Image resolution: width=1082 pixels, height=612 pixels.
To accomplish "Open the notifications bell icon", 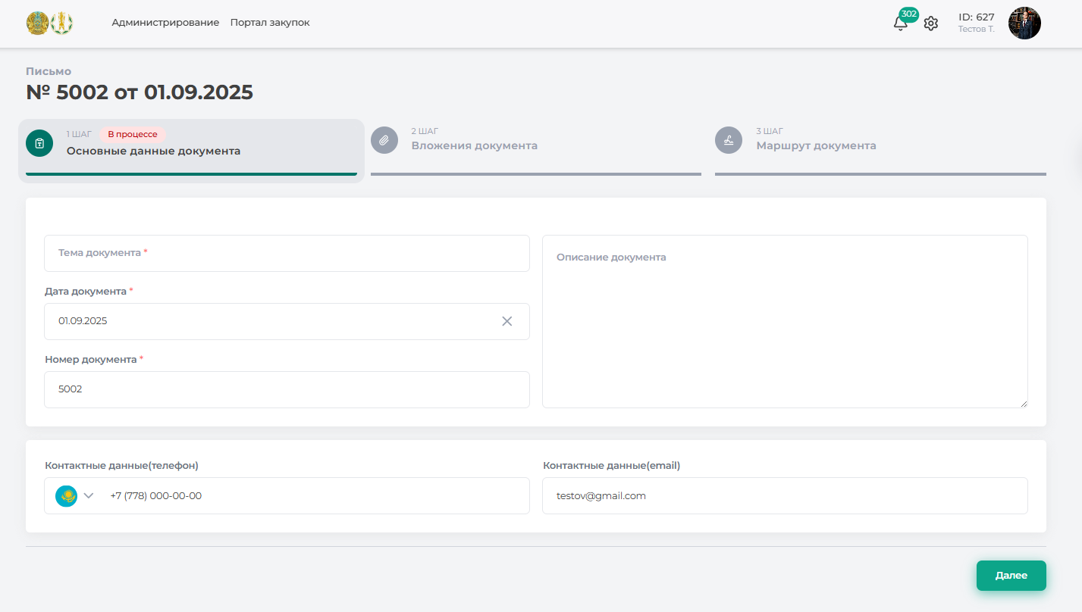I will [x=900, y=23].
